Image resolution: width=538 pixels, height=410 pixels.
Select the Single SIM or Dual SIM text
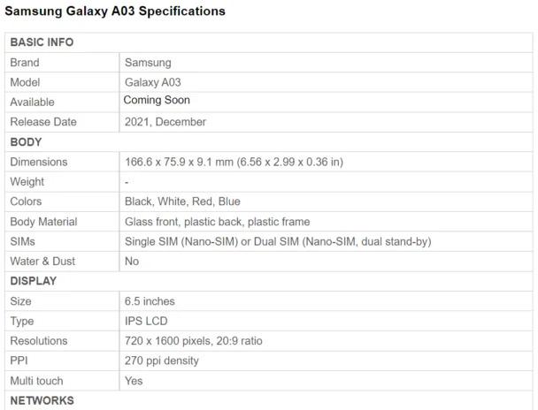278,241
